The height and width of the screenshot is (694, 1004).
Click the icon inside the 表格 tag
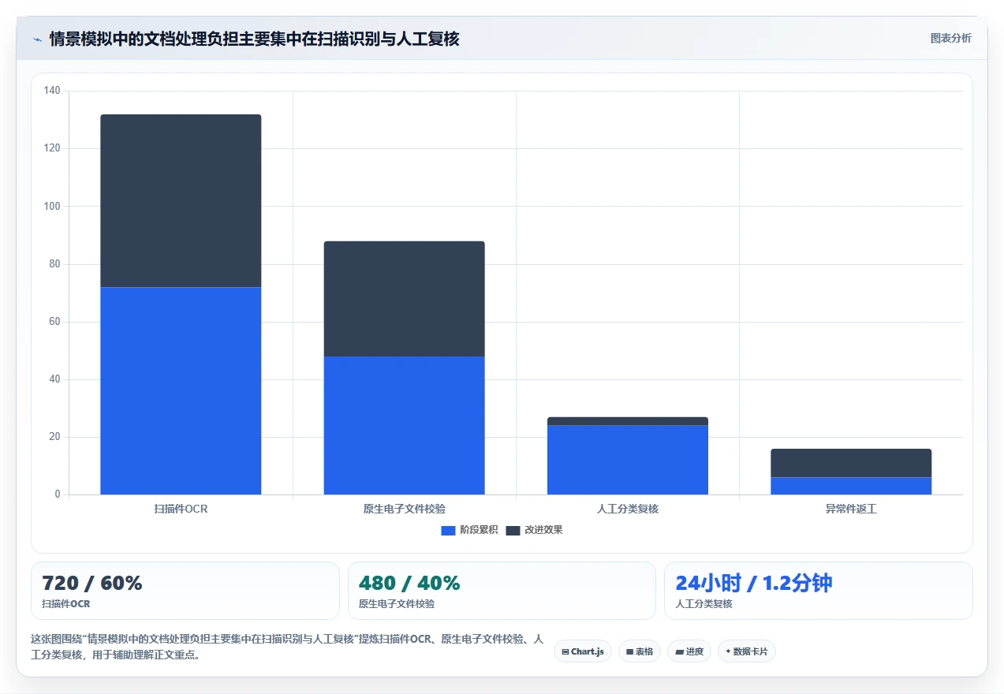629,652
